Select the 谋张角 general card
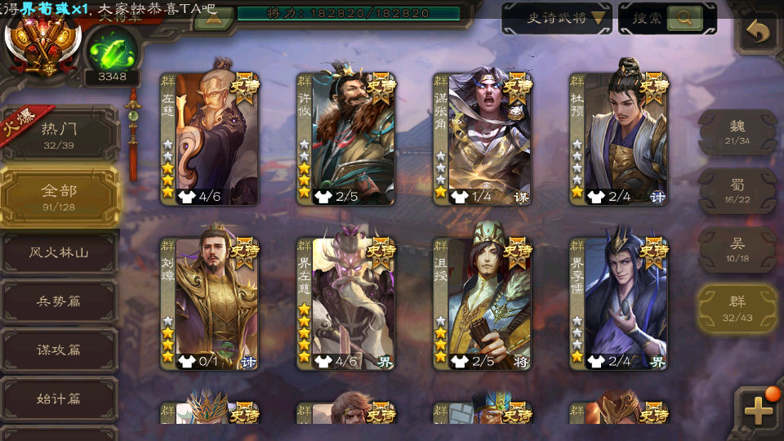Image resolution: width=784 pixels, height=441 pixels. click(x=482, y=139)
